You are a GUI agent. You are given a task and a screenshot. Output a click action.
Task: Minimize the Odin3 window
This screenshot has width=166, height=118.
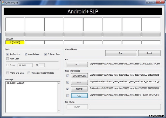[x=148, y=2]
